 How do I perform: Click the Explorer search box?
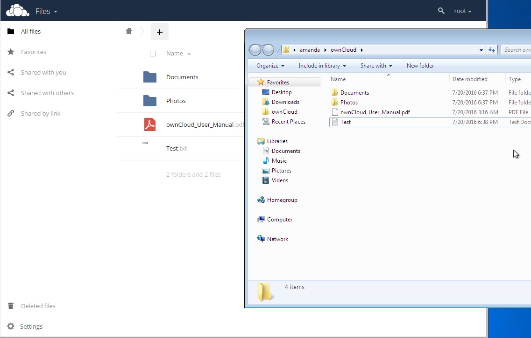pyautogui.click(x=516, y=50)
